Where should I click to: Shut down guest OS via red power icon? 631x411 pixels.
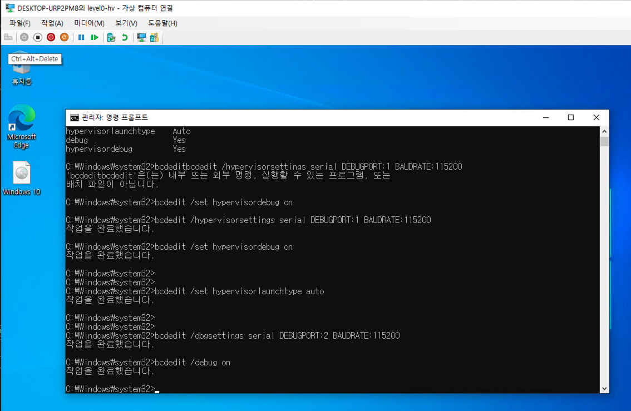point(50,37)
